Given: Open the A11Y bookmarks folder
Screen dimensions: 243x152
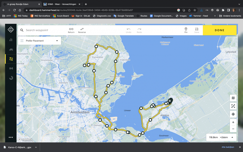Looking at the screenshot, I should (x=7, y=16).
